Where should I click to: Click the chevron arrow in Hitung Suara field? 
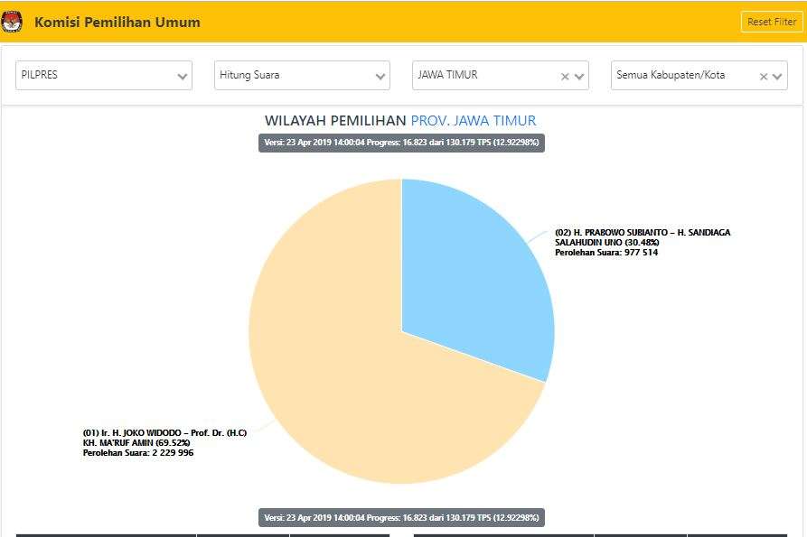click(380, 77)
